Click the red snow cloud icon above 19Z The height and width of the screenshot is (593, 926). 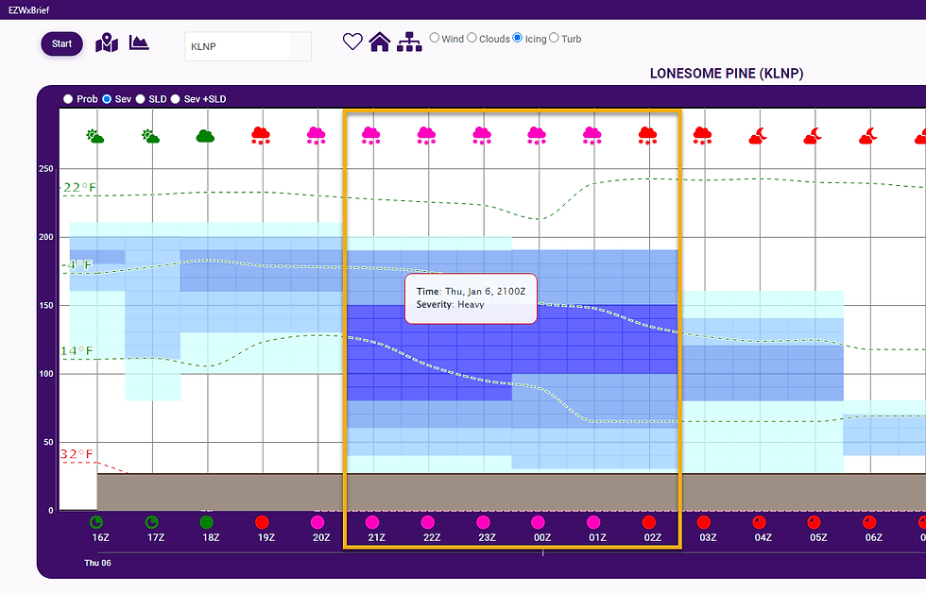tap(261, 135)
